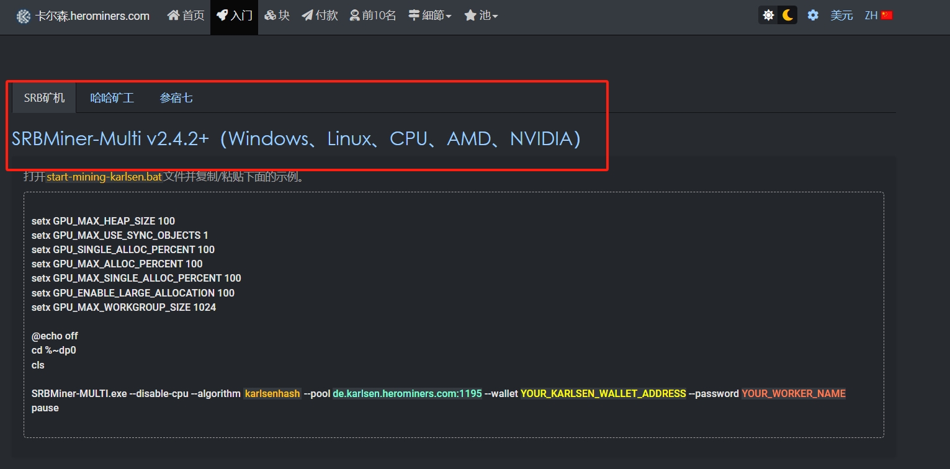Click the 卡尔森.herominers.com site logo
Viewport: 950px width, 469px height.
point(83,16)
